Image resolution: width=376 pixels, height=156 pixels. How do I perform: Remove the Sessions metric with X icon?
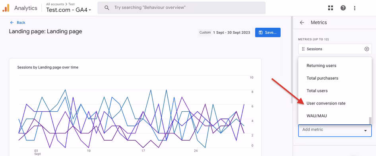coord(366,49)
